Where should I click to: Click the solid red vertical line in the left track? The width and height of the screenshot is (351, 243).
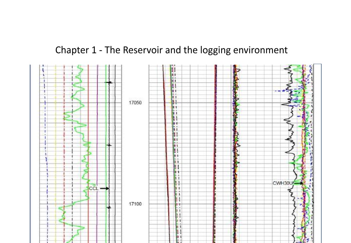[x=89, y=104]
